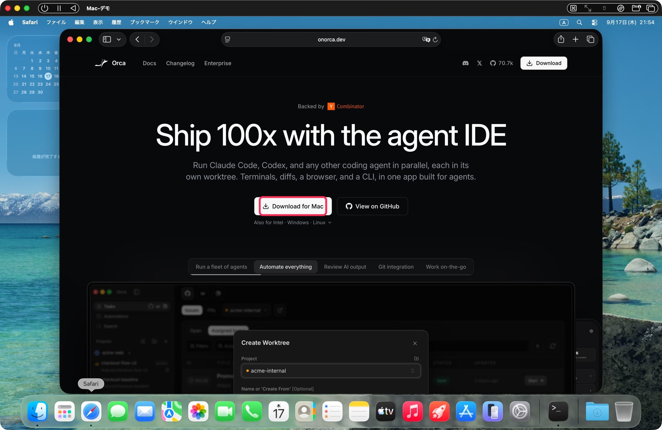The height and width of the screenshot is (430, 662).
Task: Open Launchpad from the Dock
Action: tap(64, 411)
